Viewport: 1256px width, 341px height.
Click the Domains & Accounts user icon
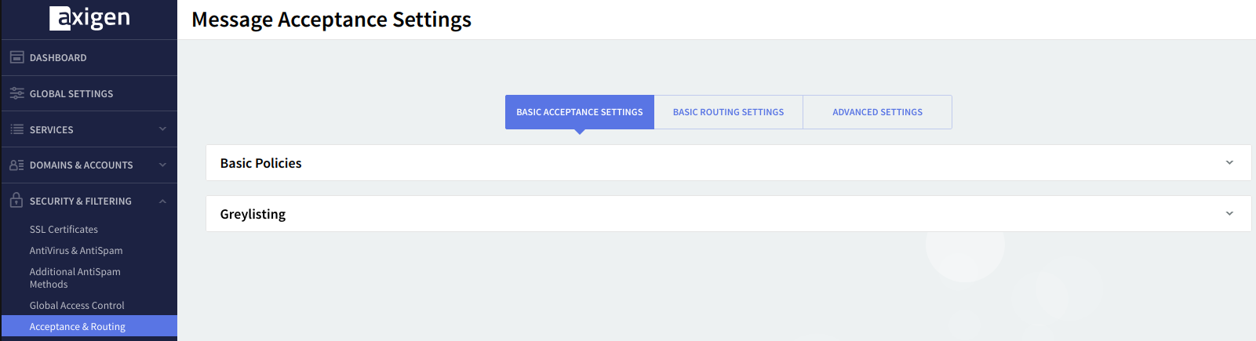pos(16,165)
